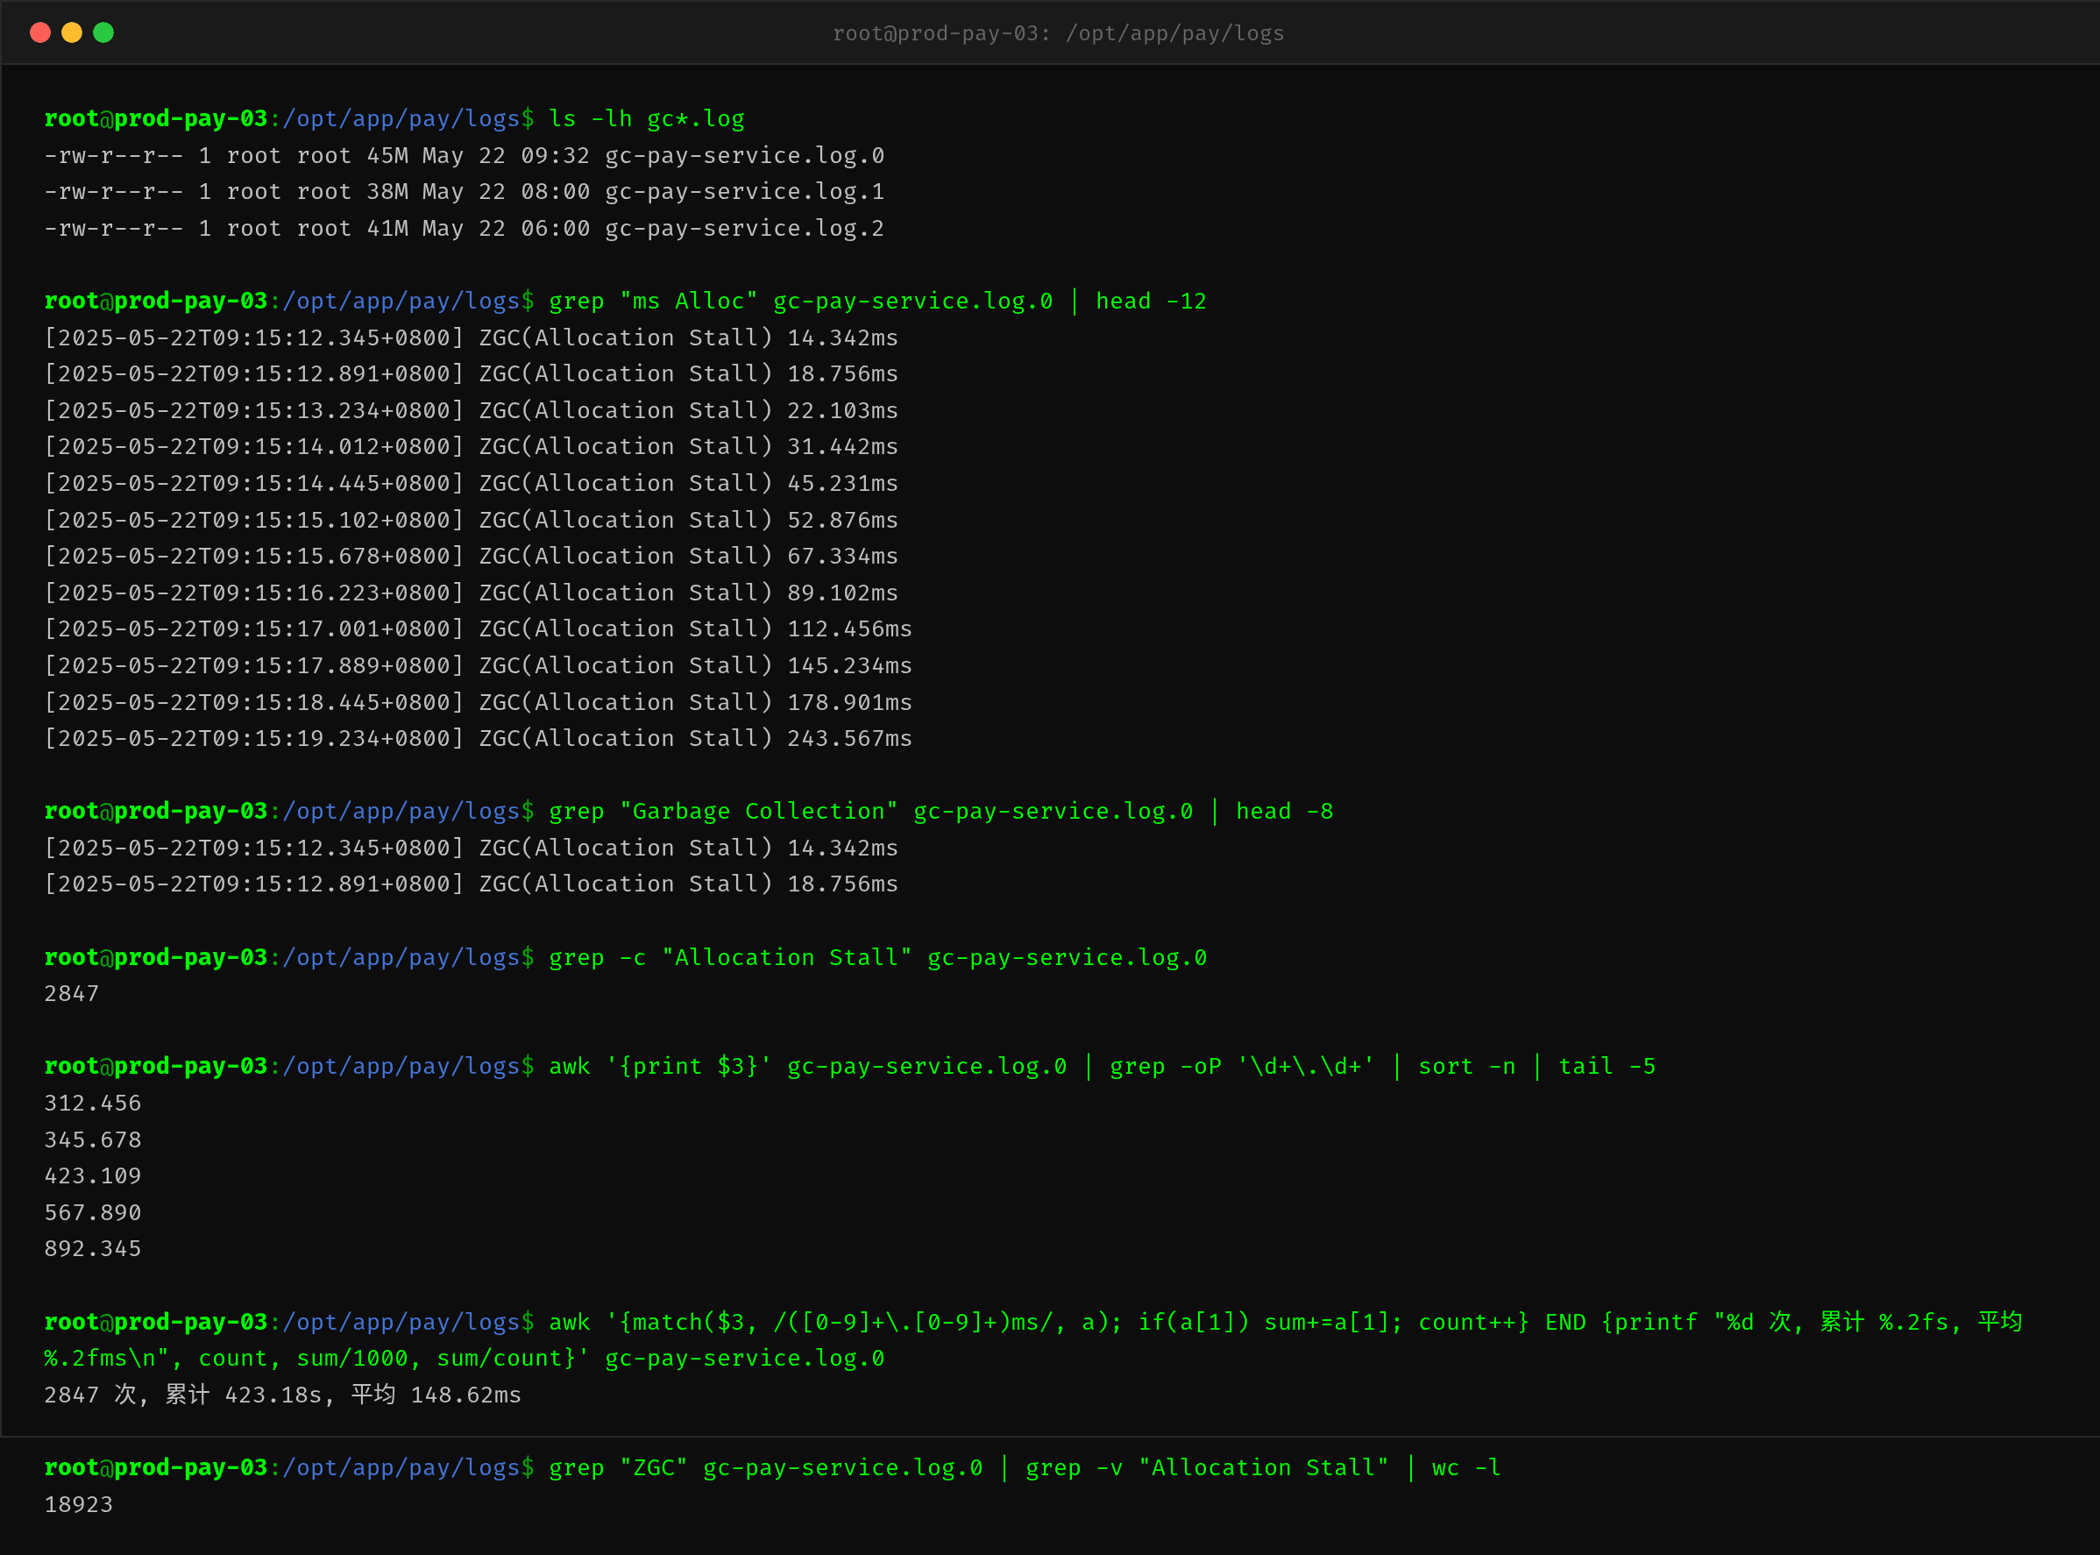Click the count output 2847
Viewport: 2100px width, 1555px height.
coord(72,994)
